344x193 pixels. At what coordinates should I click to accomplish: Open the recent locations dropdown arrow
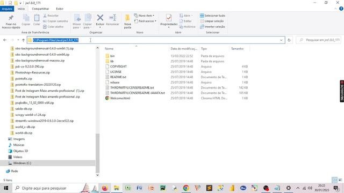pyautogui.click(x=18, y=40)
